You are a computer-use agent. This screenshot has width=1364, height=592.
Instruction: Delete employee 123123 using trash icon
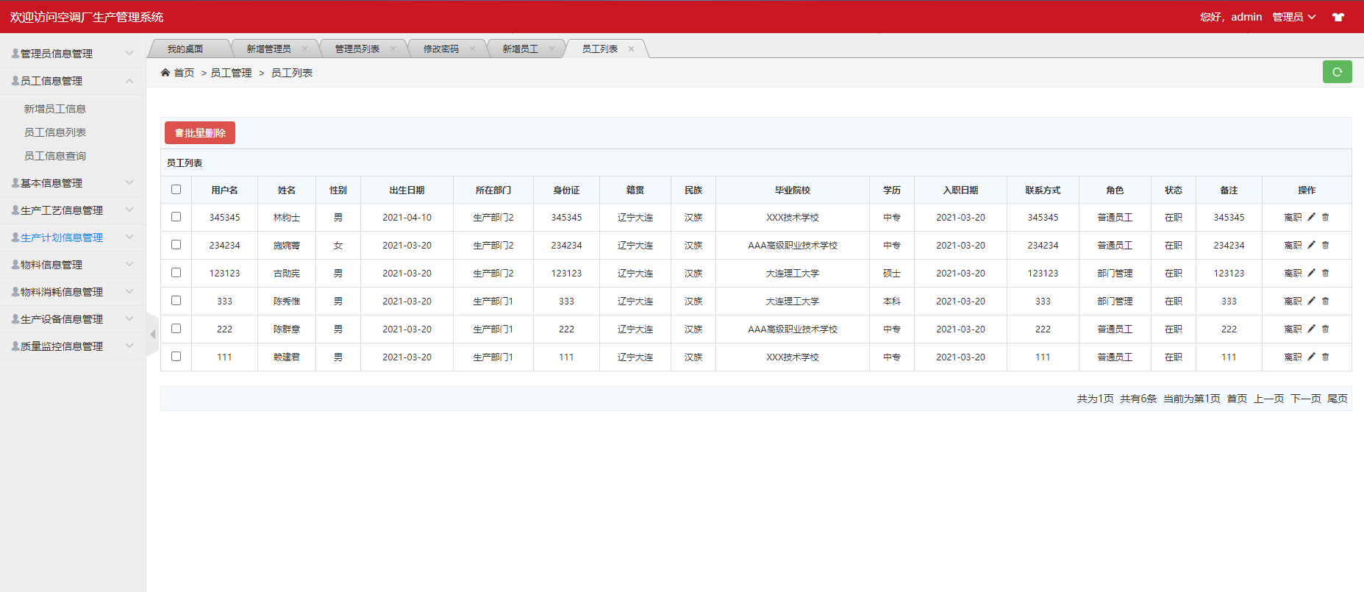coord(1326,273)
